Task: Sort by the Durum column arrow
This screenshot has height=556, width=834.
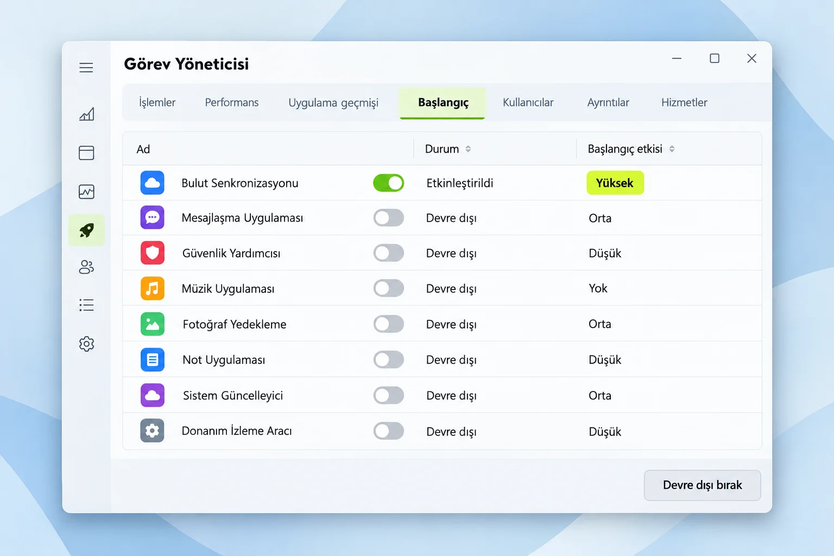Action: coord(468,149)
